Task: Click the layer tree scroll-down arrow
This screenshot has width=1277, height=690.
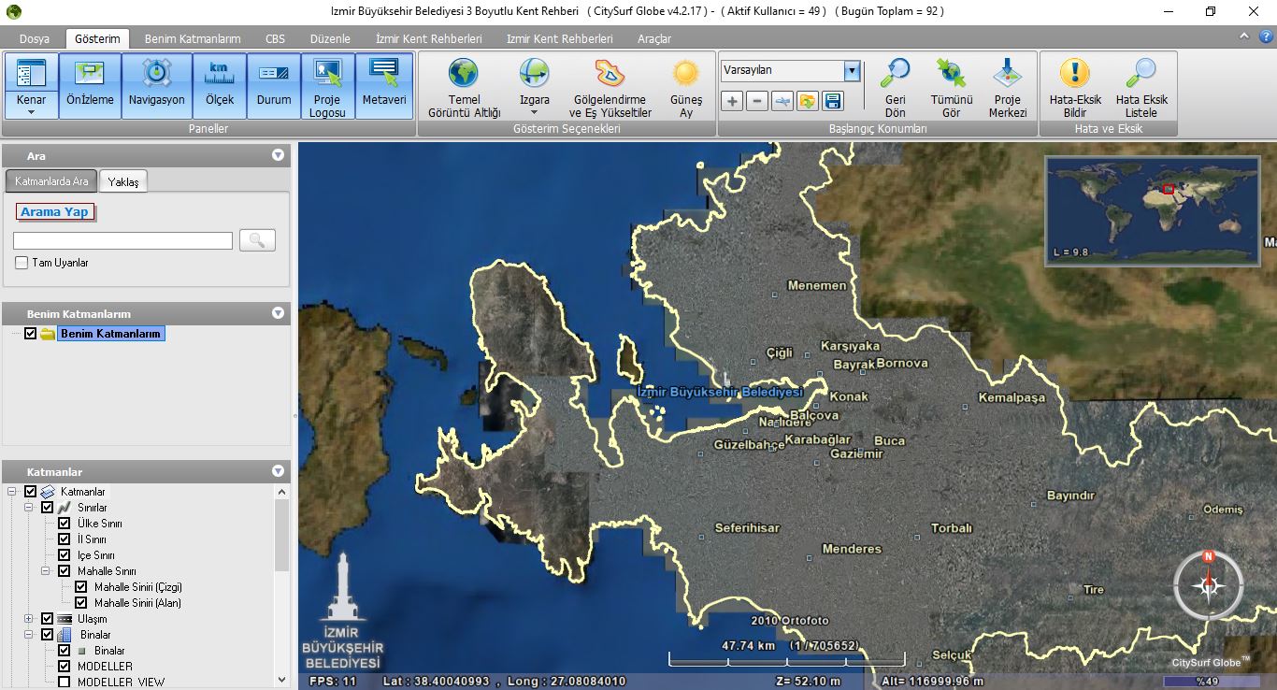Action: [281, 681]
